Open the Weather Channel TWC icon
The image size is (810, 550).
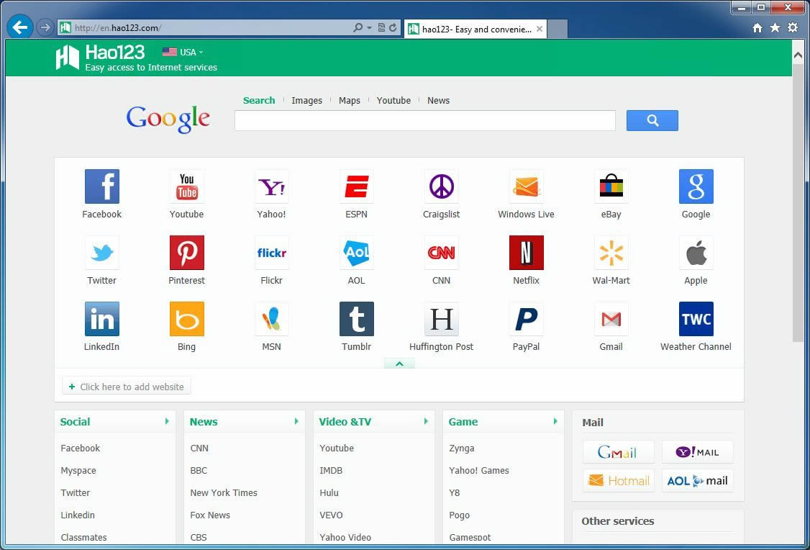696,318
